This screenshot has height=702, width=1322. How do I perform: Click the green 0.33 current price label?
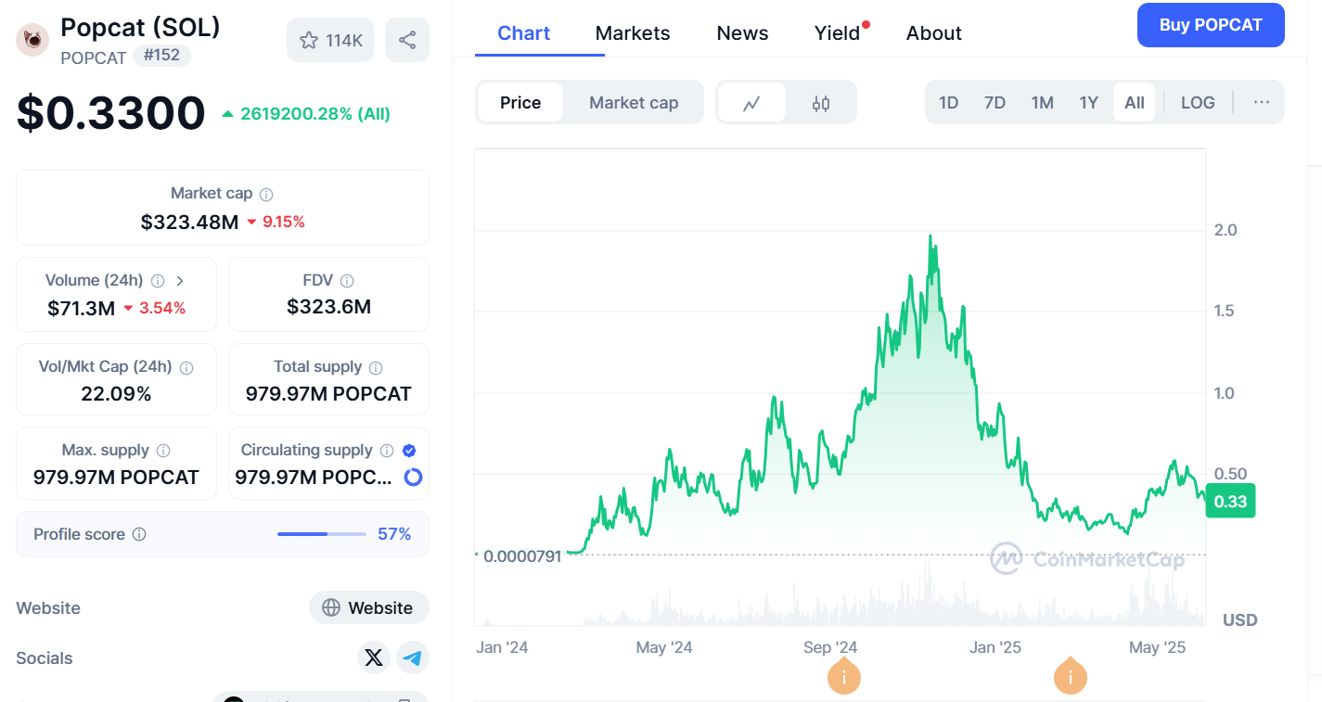click(x=1230, y=501)
